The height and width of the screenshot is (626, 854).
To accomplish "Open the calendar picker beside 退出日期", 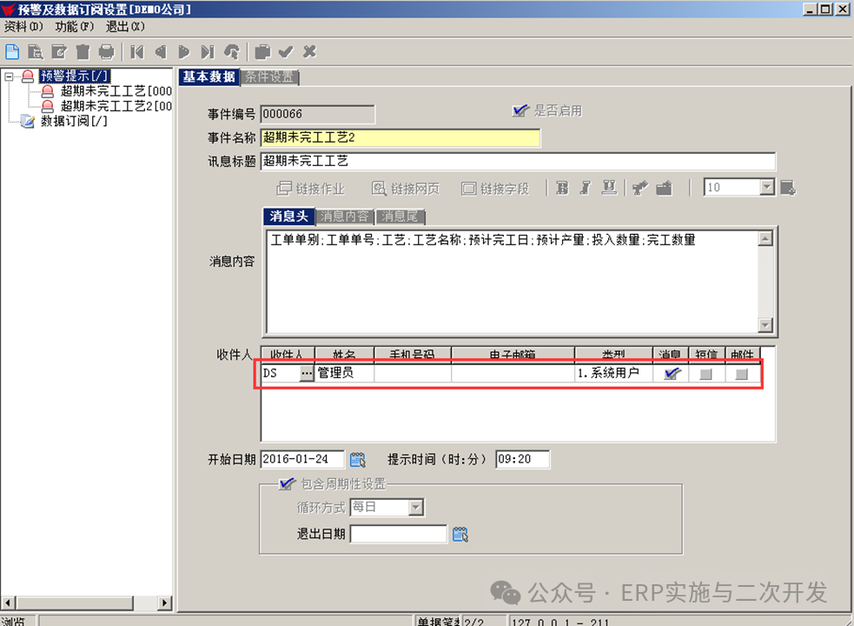I will (x=460, y=534).
